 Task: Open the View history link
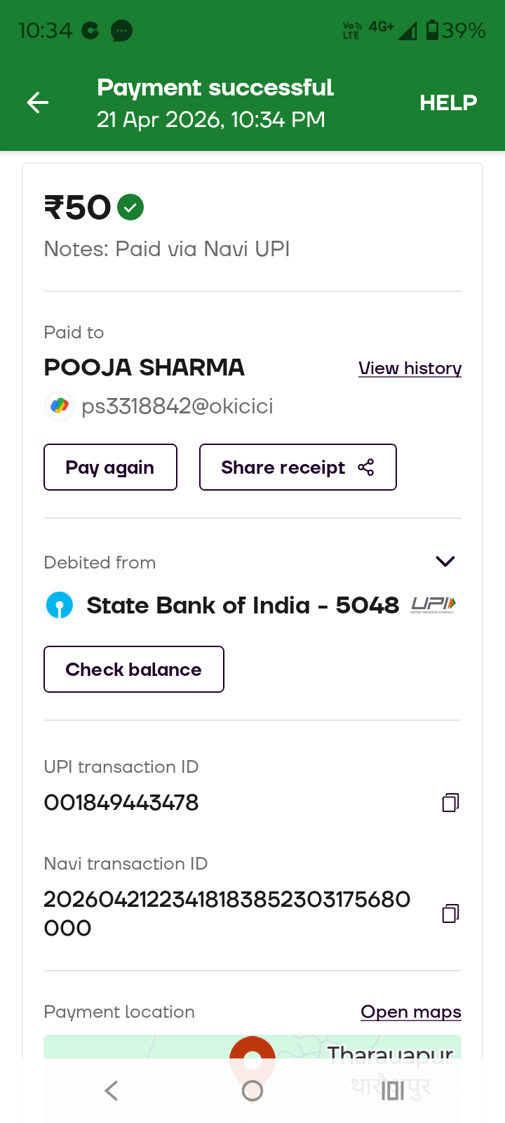(410, 368)
